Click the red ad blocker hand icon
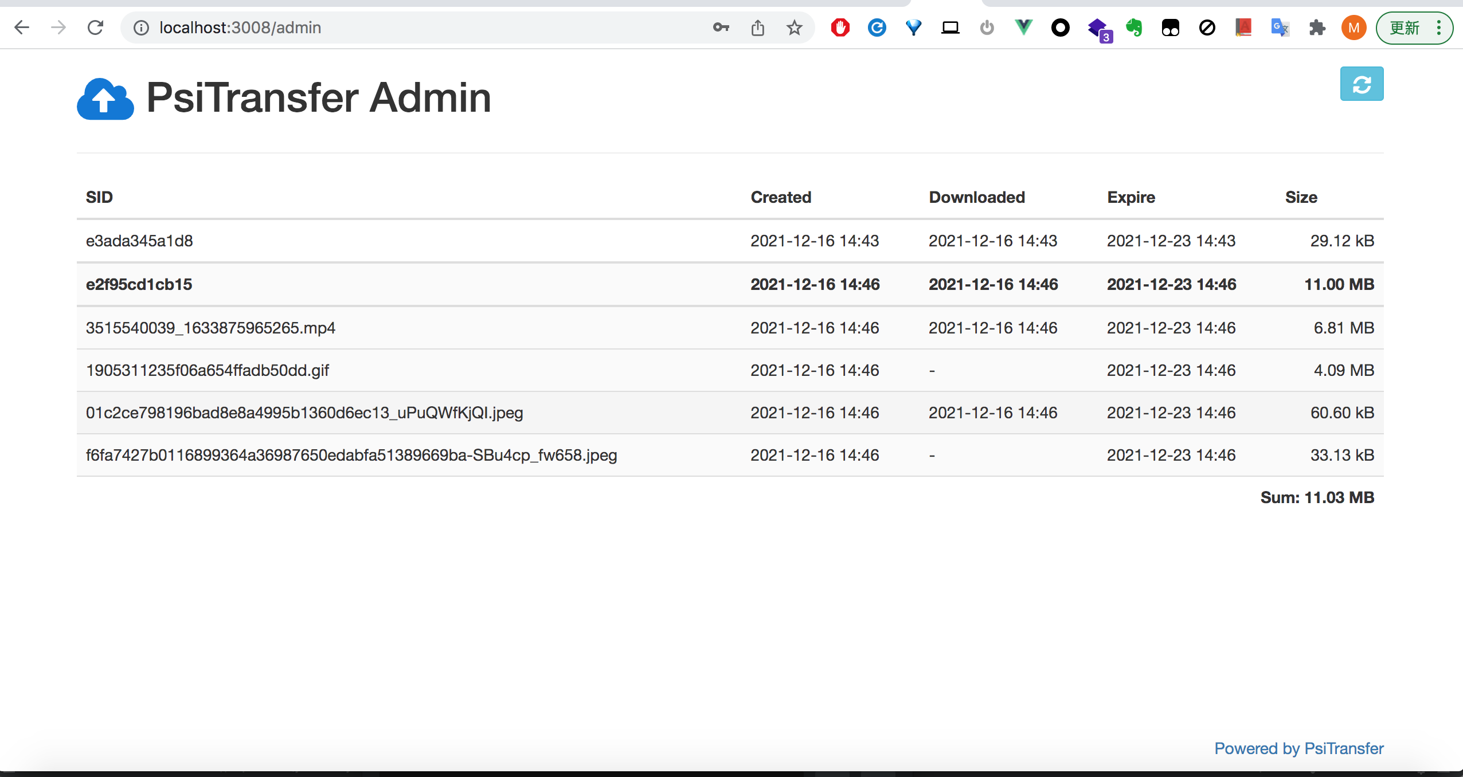 [840, 28]
